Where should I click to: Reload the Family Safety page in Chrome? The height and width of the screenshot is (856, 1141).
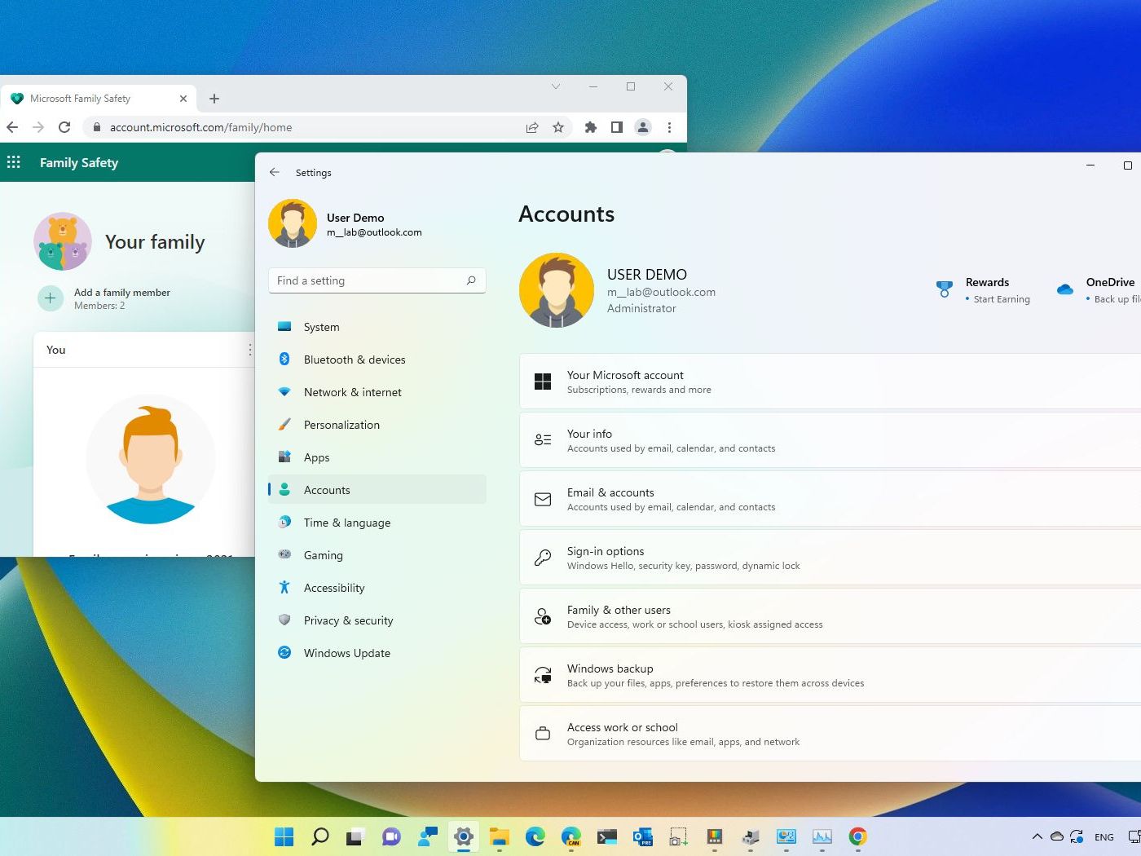64,127
